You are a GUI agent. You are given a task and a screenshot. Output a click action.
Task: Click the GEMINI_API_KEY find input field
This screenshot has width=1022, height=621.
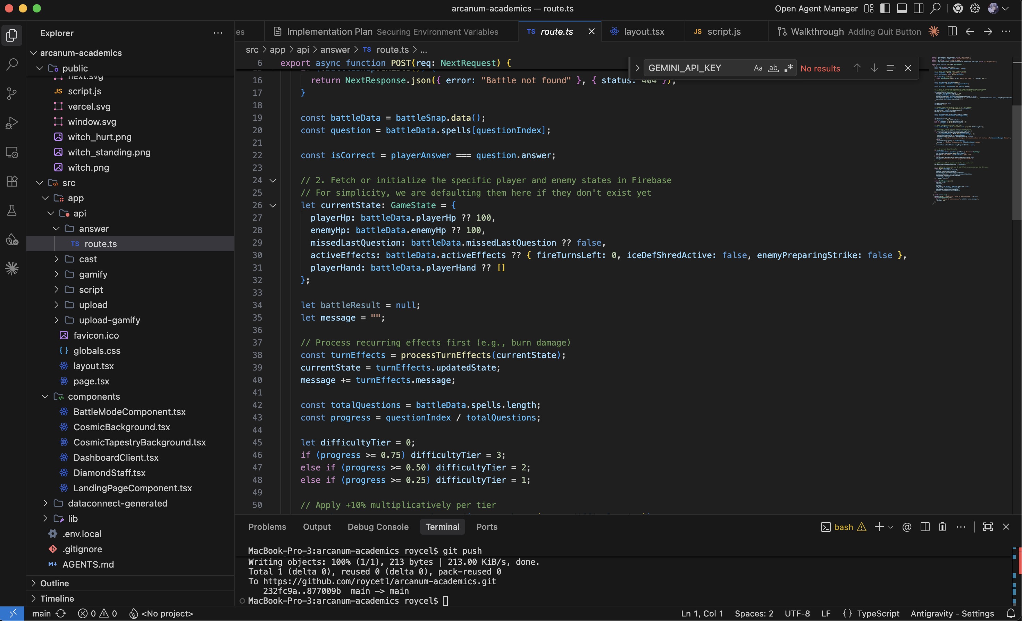[697, 68]
